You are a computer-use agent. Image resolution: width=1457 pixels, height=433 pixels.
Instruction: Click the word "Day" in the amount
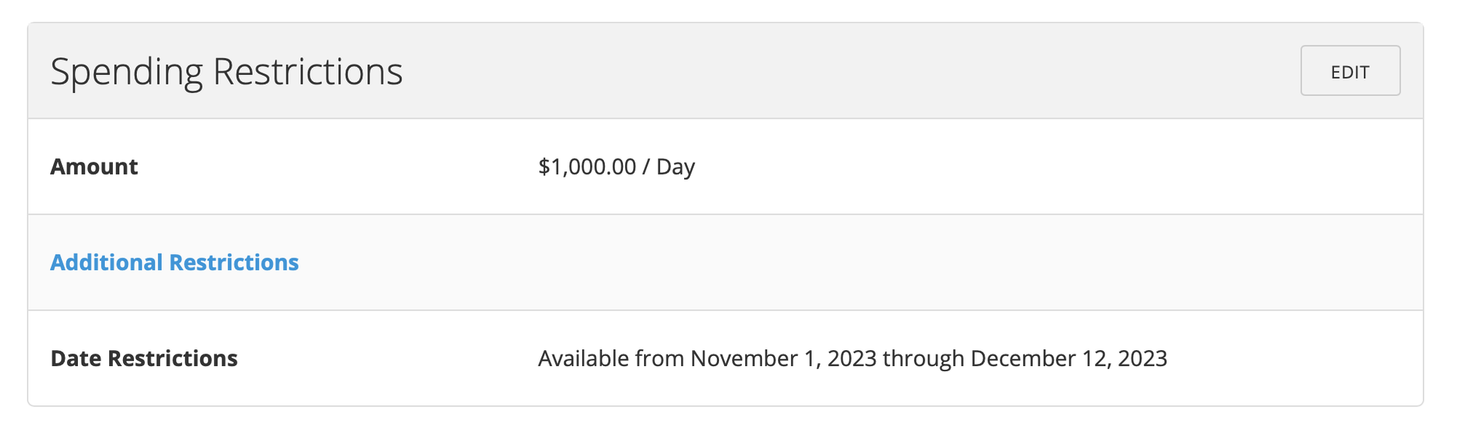[675, 167]
